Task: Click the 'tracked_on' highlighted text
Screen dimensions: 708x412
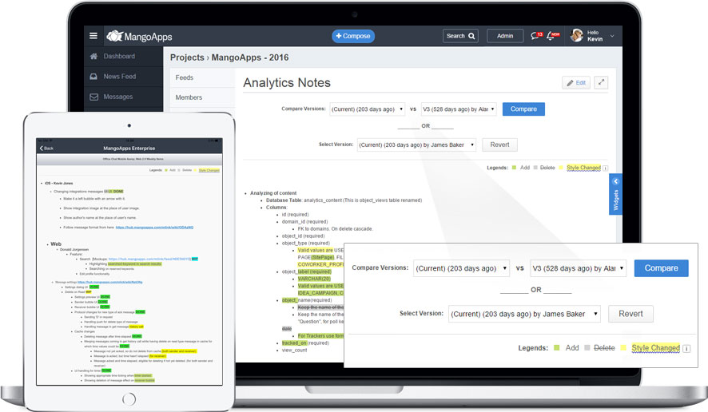Action: point(294,343)
